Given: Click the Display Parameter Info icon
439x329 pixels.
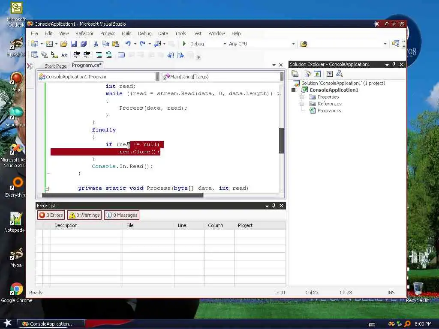Looking at the screenshot, I should 45,55.
